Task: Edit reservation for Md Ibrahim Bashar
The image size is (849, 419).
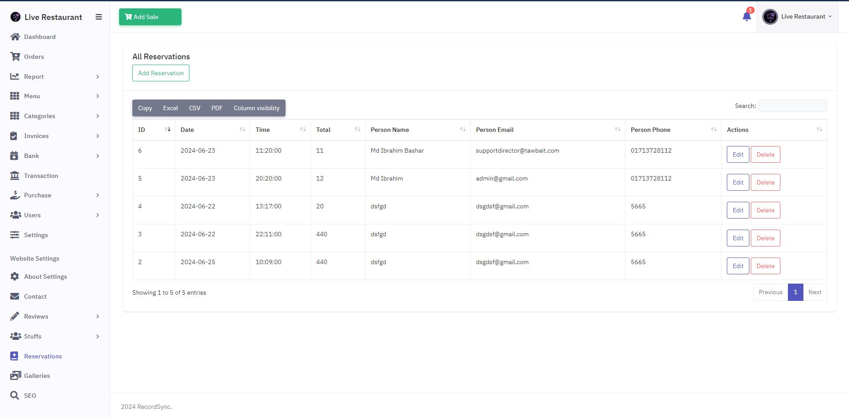Action: [738, 154]
